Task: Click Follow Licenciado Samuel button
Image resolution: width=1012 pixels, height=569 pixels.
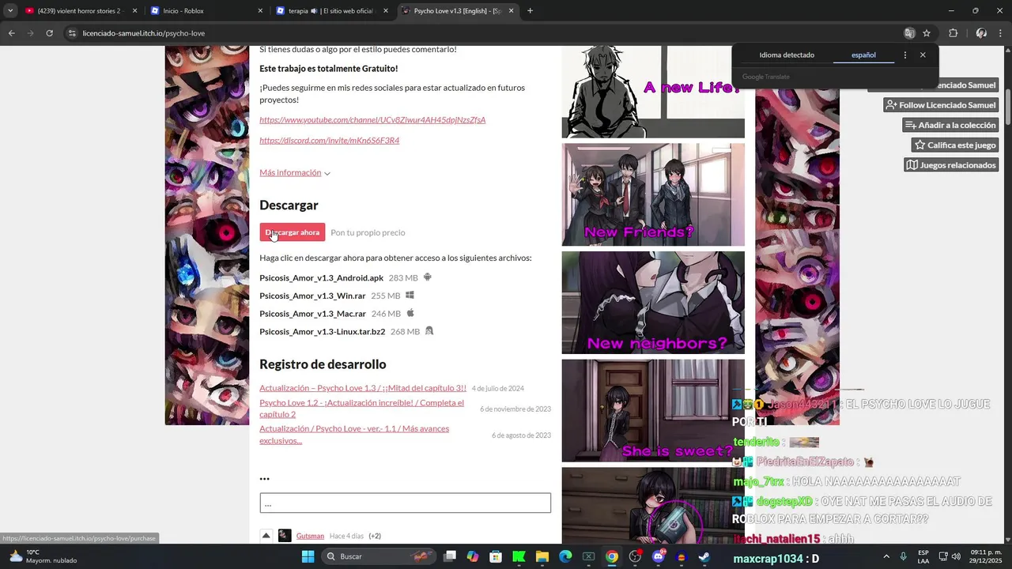Action: point(941,105)
